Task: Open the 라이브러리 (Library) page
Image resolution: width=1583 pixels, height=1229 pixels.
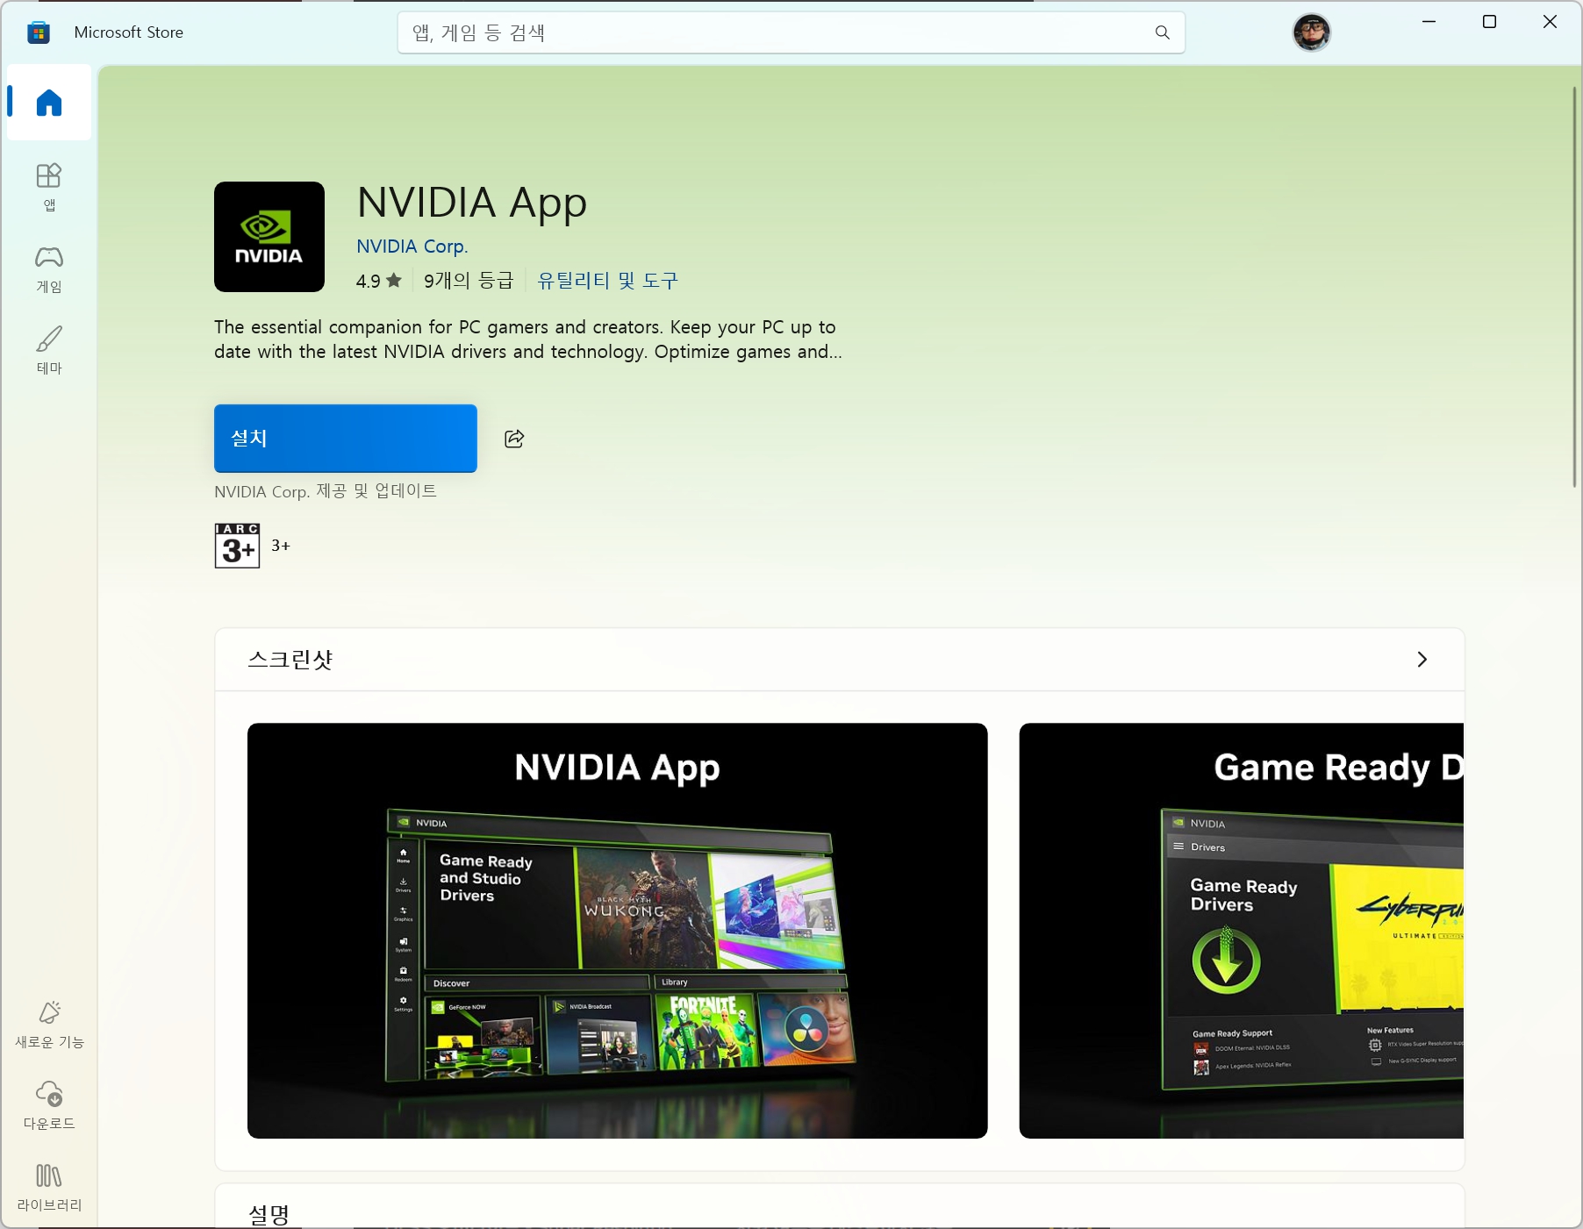Action: pyautogui.click(x=49, y=1187)
